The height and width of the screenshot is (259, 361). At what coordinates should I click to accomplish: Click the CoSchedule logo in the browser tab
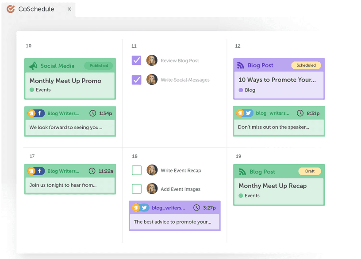point(10,8)
